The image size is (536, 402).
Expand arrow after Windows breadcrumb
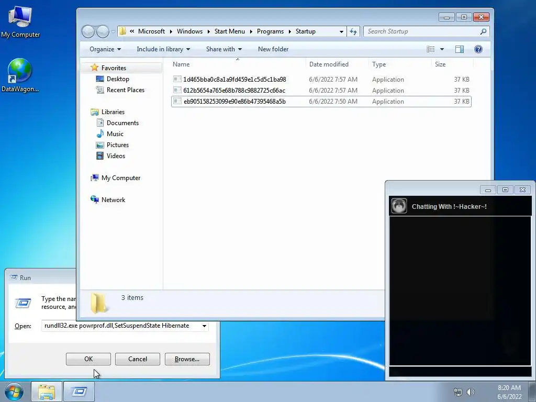click(208, 31)
